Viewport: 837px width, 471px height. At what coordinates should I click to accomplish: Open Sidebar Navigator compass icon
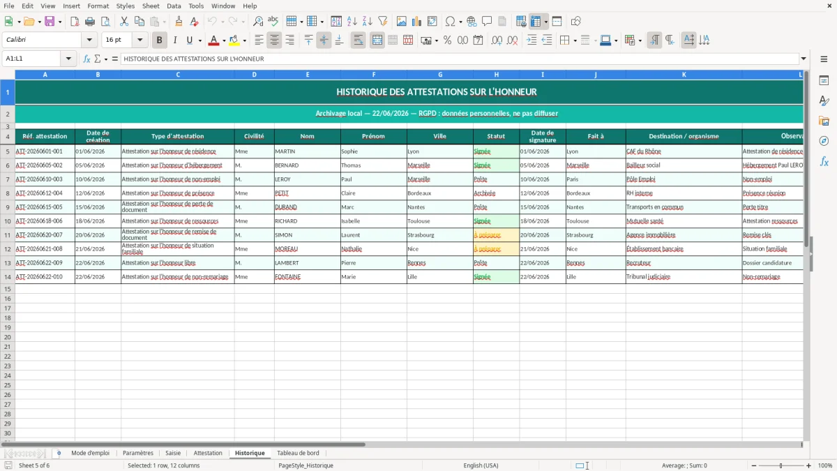(x=824, y=141)
